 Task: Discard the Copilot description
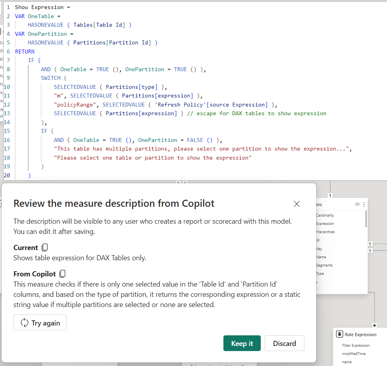point(284,343)
